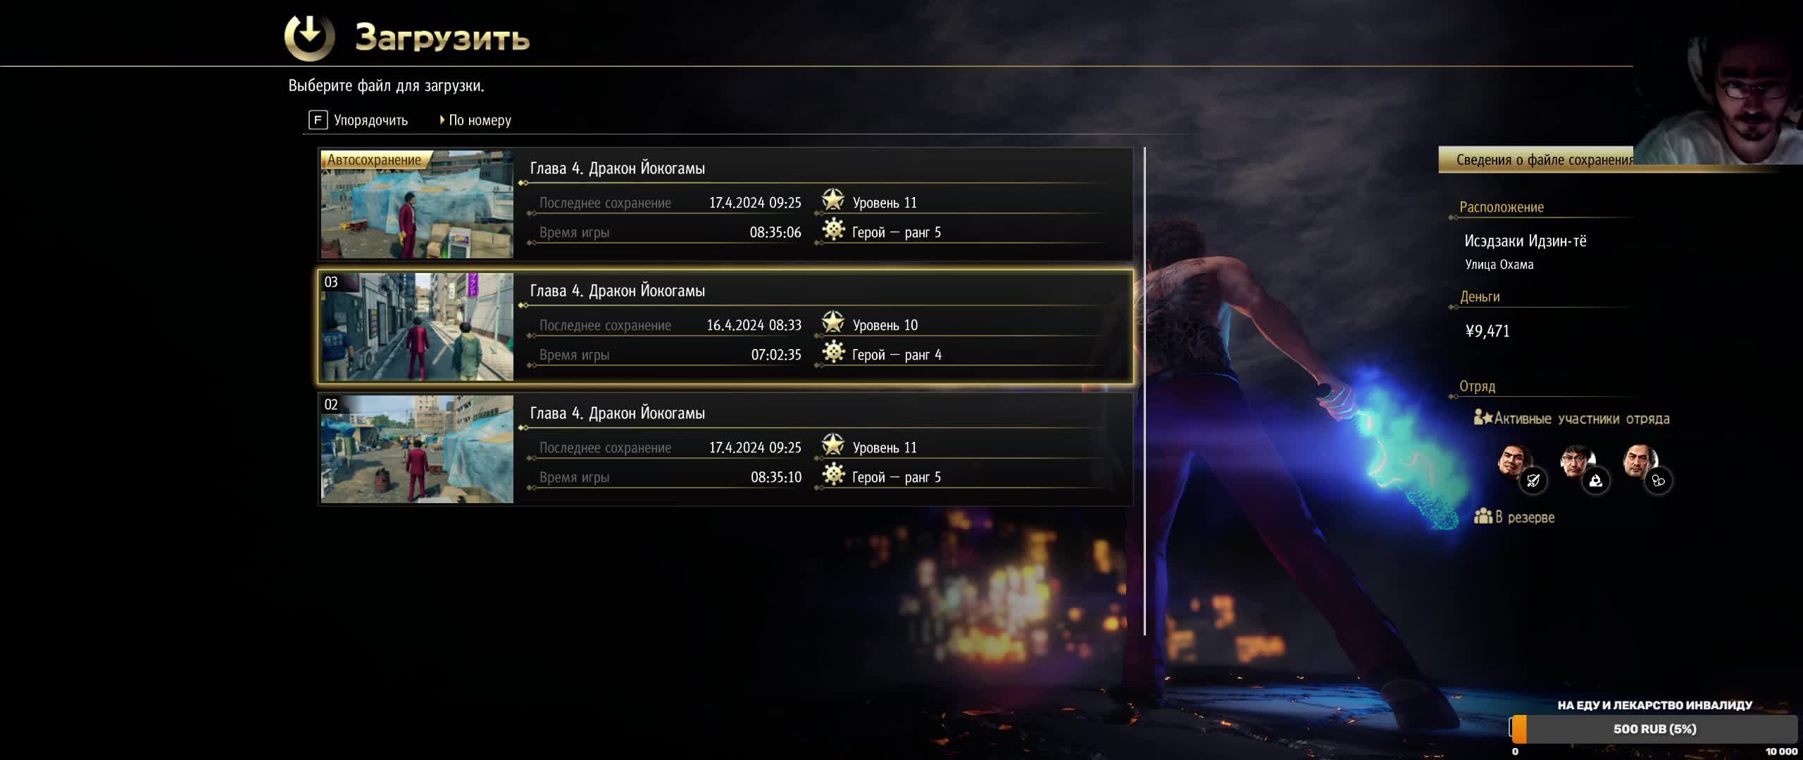Expand the По номеру sort option arrow
Screen dimensions: 1803x760
pyautogui.click(x=442, y=120)
